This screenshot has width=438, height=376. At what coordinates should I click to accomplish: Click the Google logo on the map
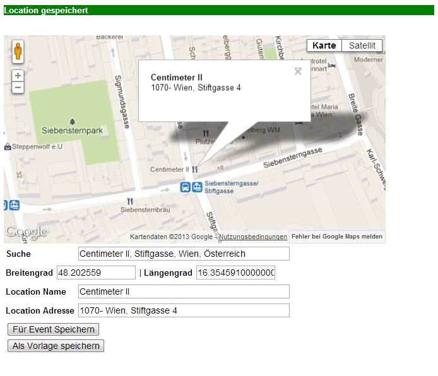[27, 232]
